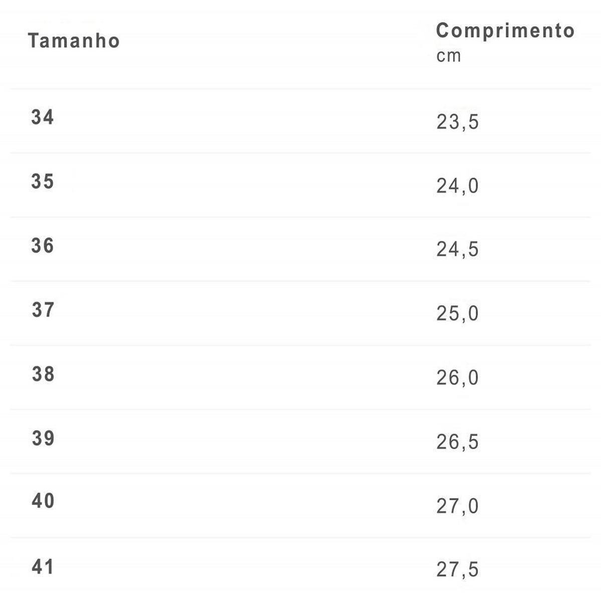Select size 34 in the table
The image size is (601, 601).
(43, 117)
